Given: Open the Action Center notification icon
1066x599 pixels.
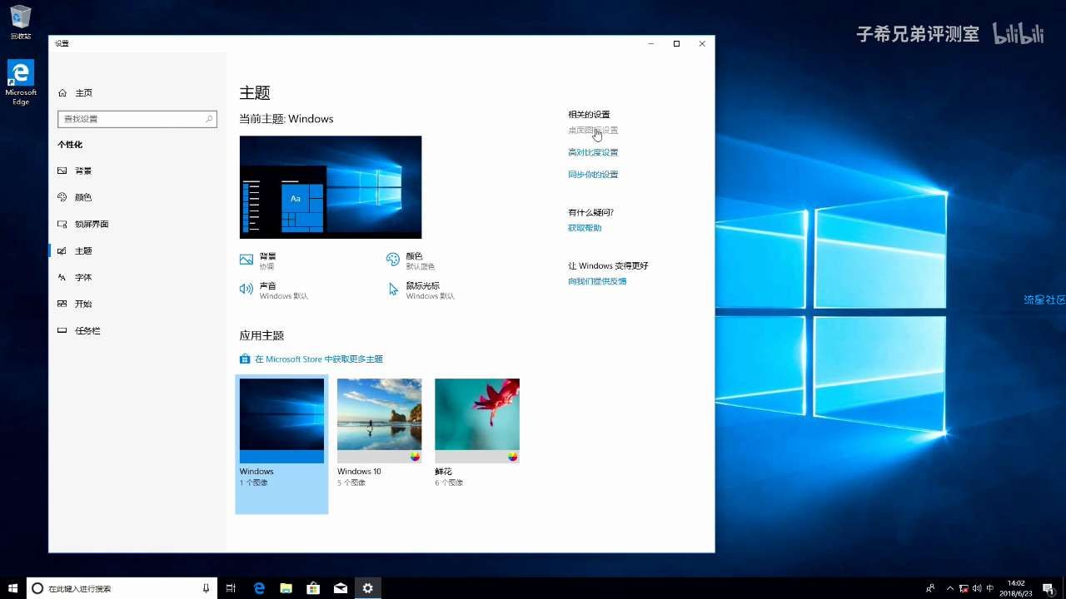Looking at the screenshot, I should 1049,588.
